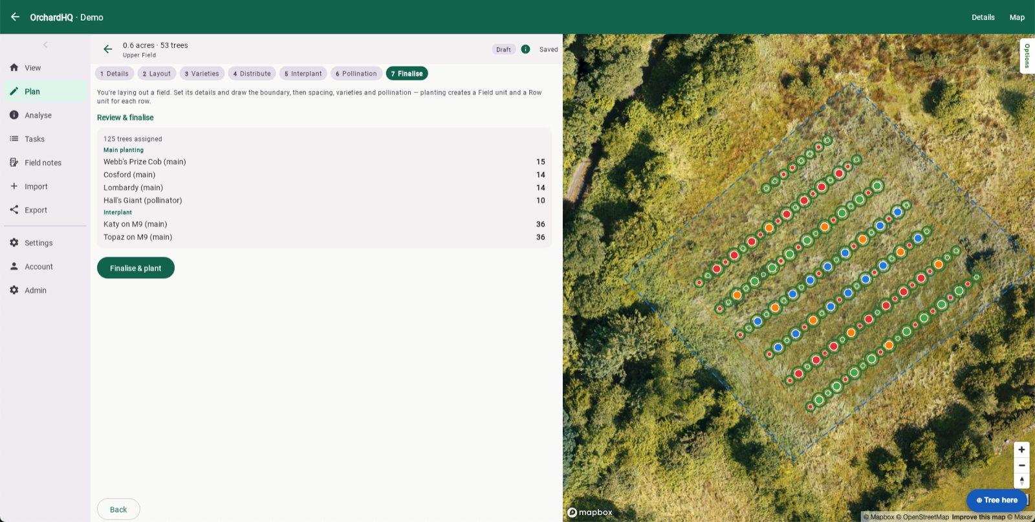Zoom out on the map
The image size is (1035, 522).
(1021, 465)
